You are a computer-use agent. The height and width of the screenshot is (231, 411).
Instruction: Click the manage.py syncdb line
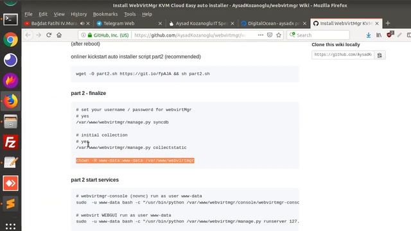122,123
